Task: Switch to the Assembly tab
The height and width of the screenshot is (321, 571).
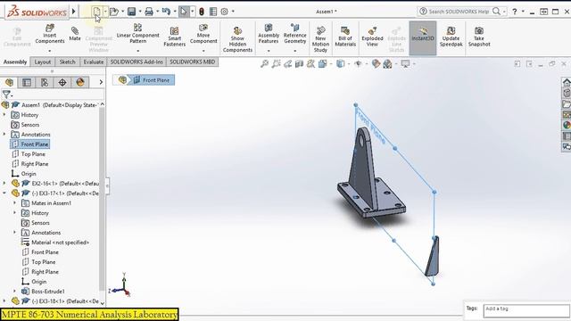Action: click(x=15, y=62)
